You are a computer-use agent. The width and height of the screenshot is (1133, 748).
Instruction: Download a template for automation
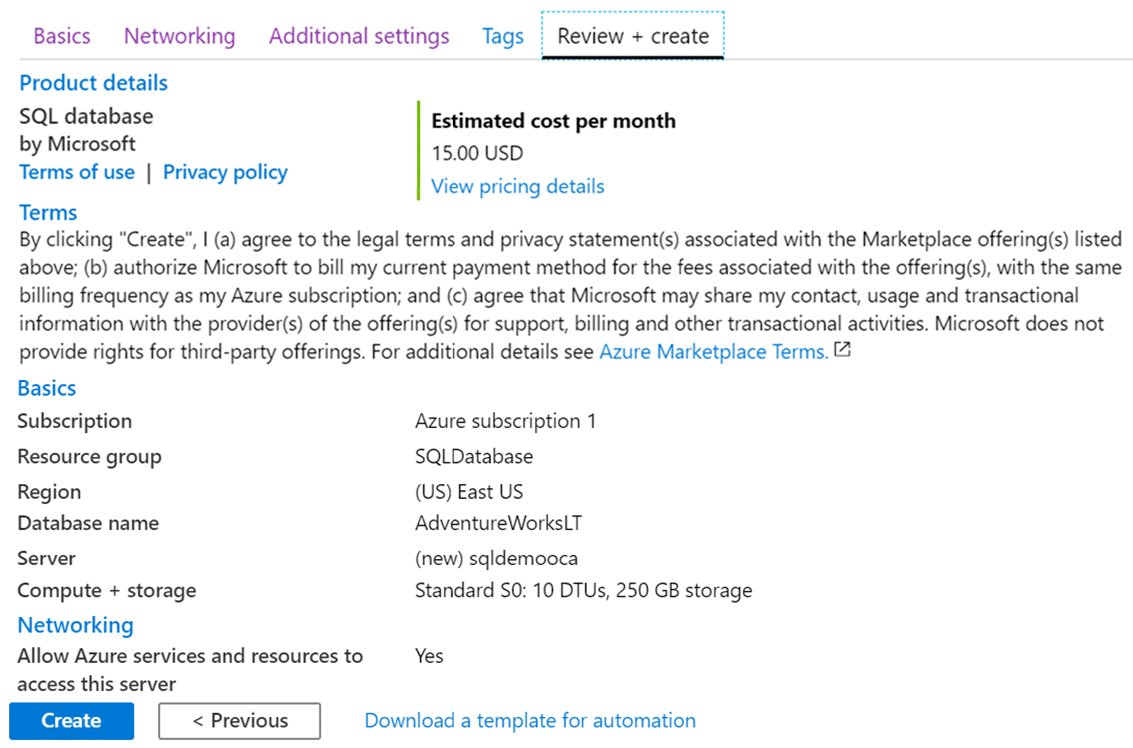click(530, 721)
